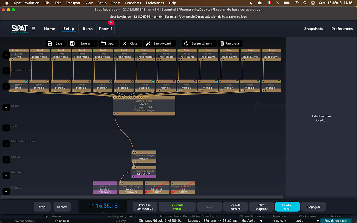Click the Save floppy disk icon

(50, 43)
